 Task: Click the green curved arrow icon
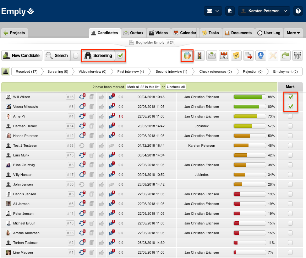pyautogui.click(x=285, y=56)
